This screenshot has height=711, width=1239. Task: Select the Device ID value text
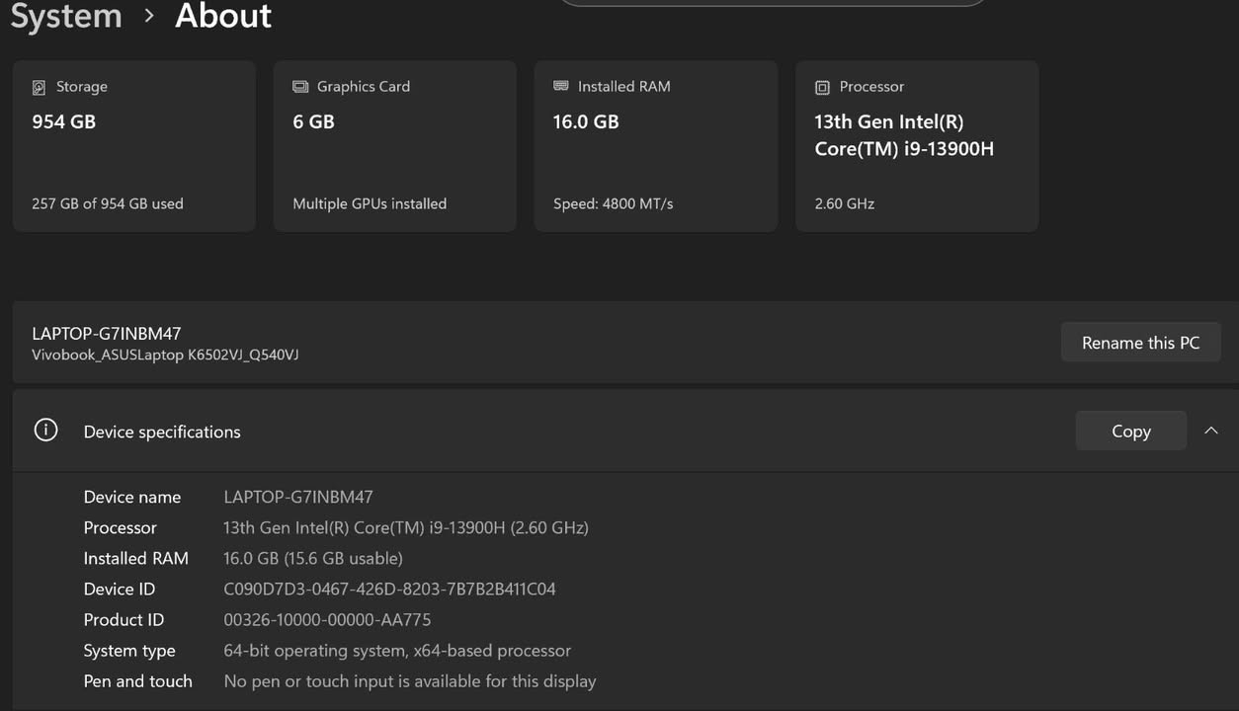389,589
